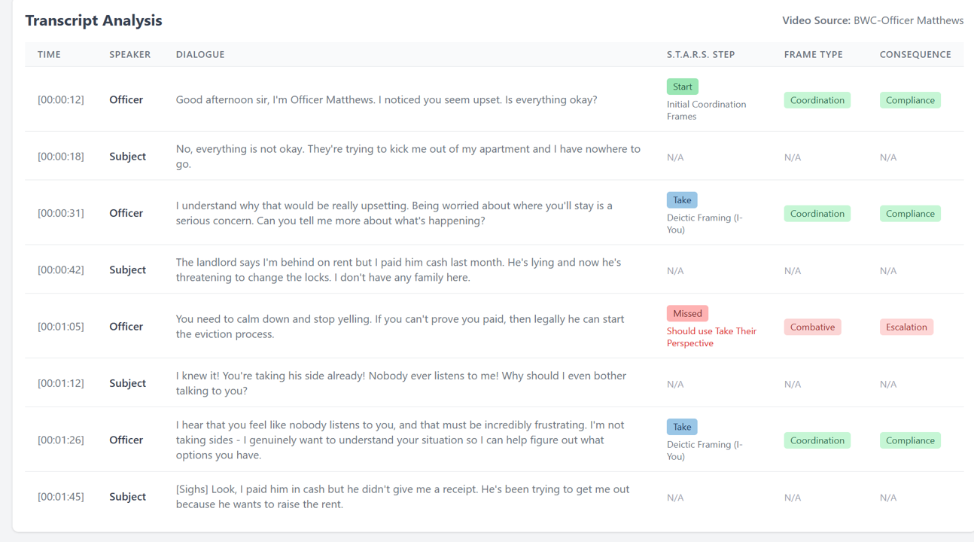Screen dimensions: 974x542
Task: Click the Compliance badge in the 00:01:26 row
Action: [910, 440]
